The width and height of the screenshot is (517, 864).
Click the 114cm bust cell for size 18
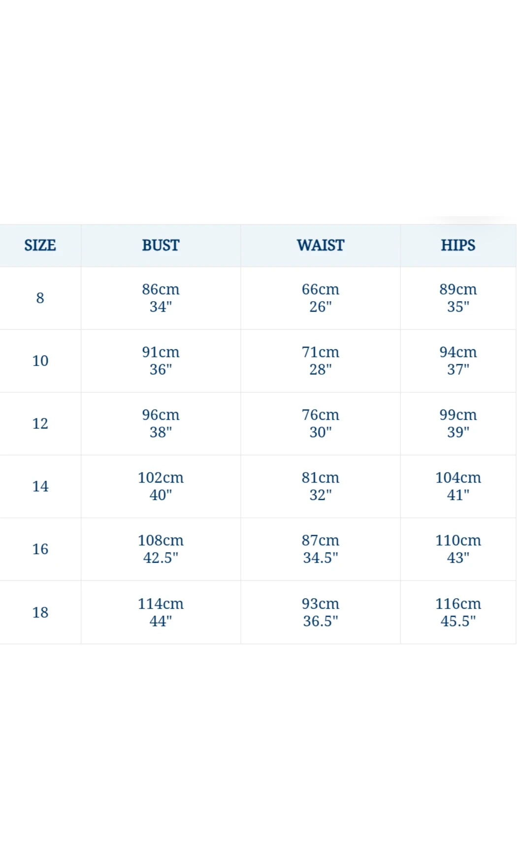[x=161, y=612]
